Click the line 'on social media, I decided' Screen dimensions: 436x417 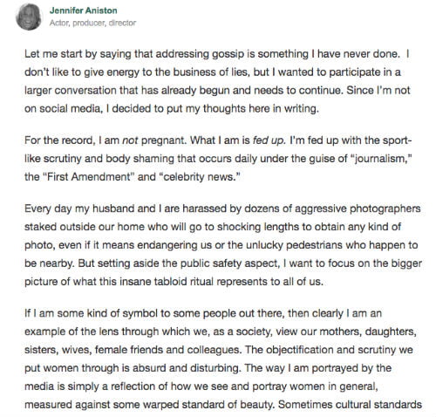[172, 109]
